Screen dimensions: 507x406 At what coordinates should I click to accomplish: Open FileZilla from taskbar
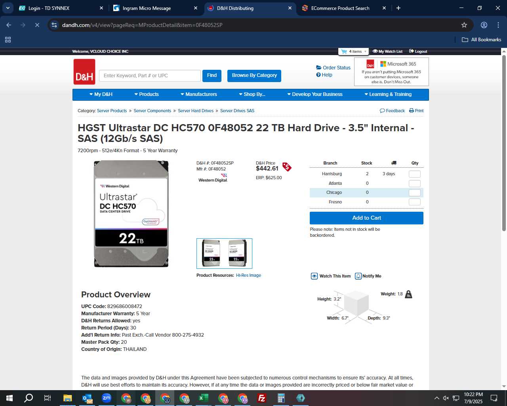pyautogui.click(x=262, y=398)
